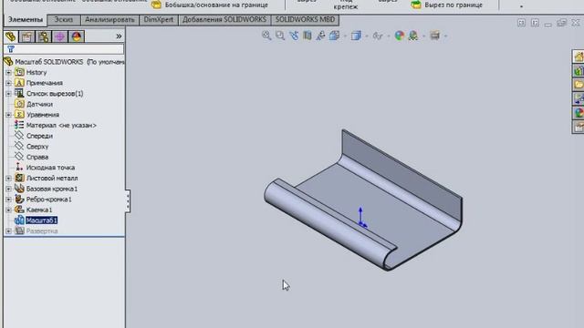Click the Previous View icon
This screenshot has height=328, width=584.
(294, 36)
